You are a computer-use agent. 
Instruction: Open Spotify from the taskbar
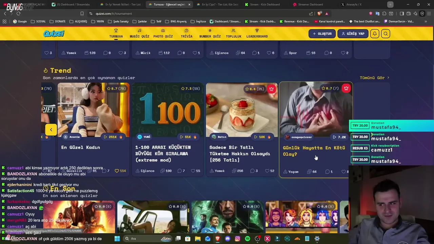coord(248,239)
